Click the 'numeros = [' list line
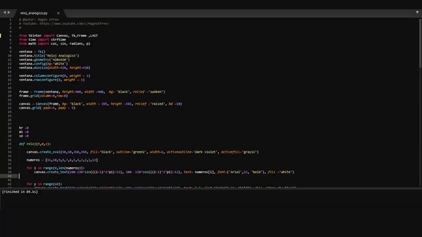The height and width of the screenshot is (237, 422). (x=62, y=160)
